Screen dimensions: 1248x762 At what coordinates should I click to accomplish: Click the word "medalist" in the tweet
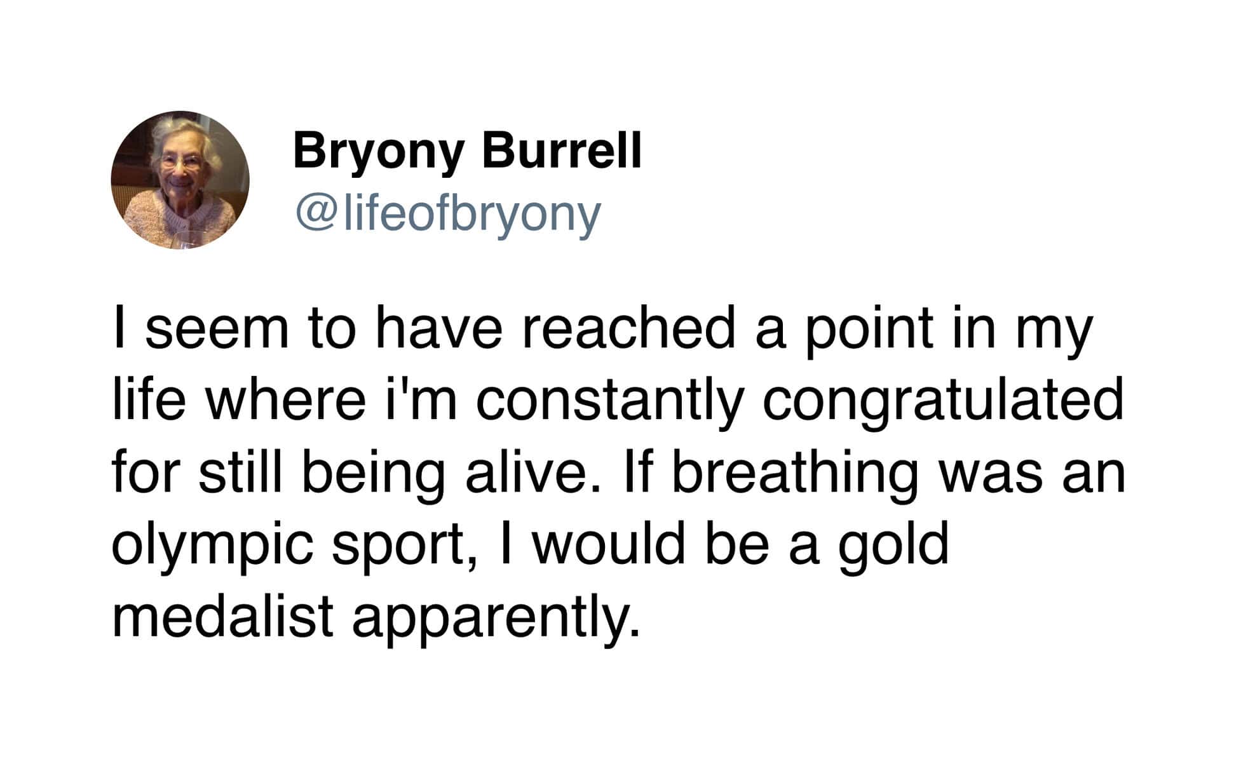(x=222, y=616)
